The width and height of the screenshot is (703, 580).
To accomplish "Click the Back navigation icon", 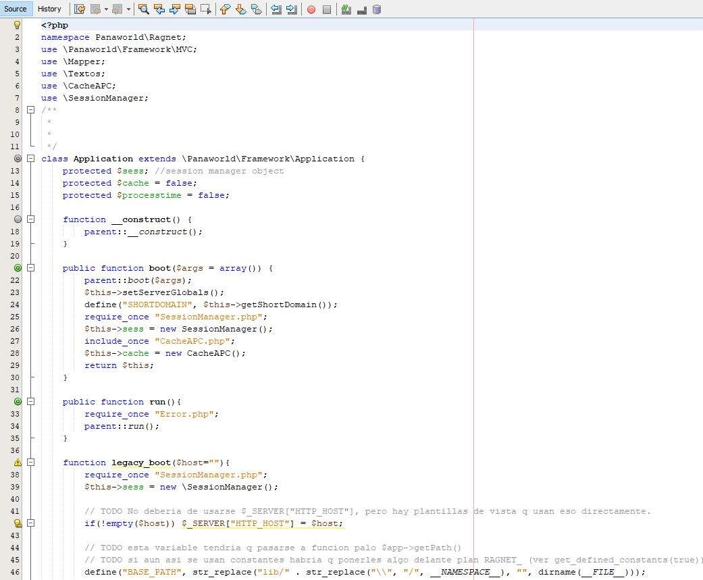I will [x=95, y=9].
